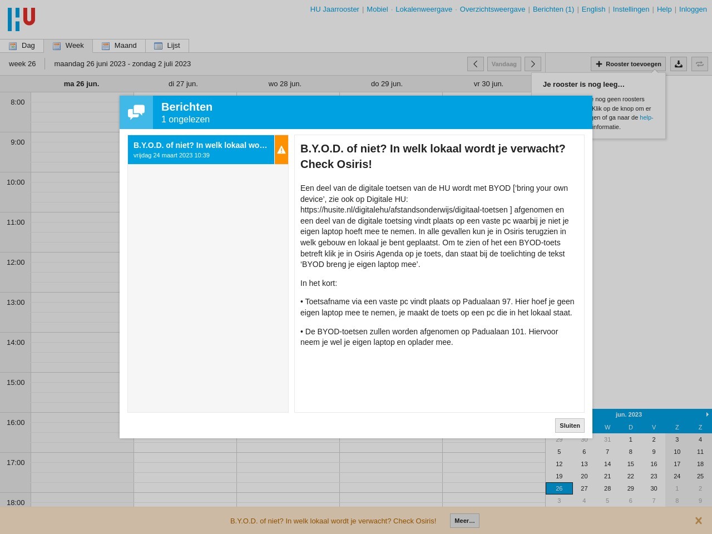Click notification text B.Y.O.D. of niet?

333,521
